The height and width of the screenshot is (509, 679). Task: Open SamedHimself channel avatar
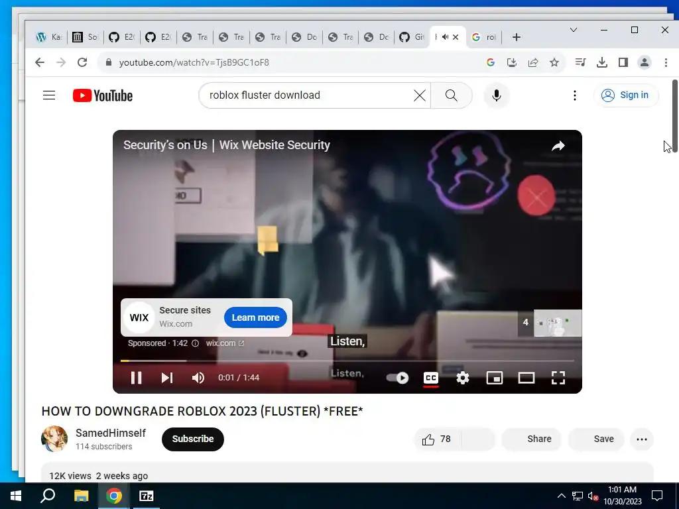[54, 439]
